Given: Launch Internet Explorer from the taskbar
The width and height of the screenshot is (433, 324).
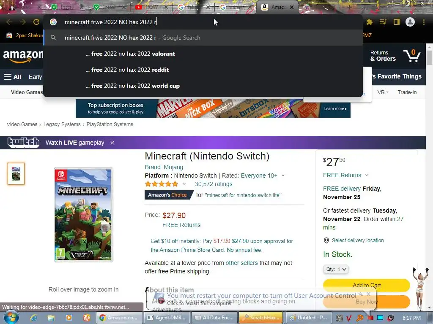Looking at the screenshot, I should [x=33, y=318].
